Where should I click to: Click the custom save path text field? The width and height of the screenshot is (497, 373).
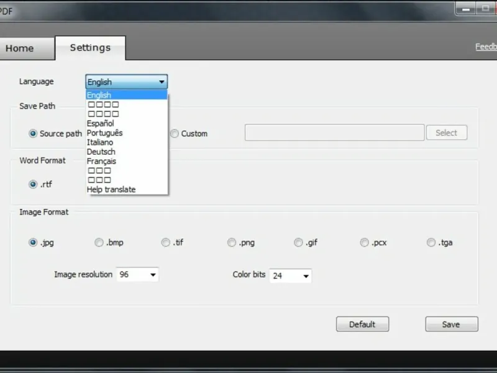coord(334,132)
